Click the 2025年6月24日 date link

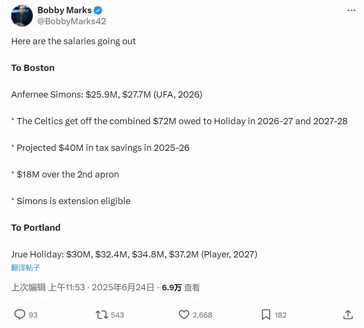[123, 288]
